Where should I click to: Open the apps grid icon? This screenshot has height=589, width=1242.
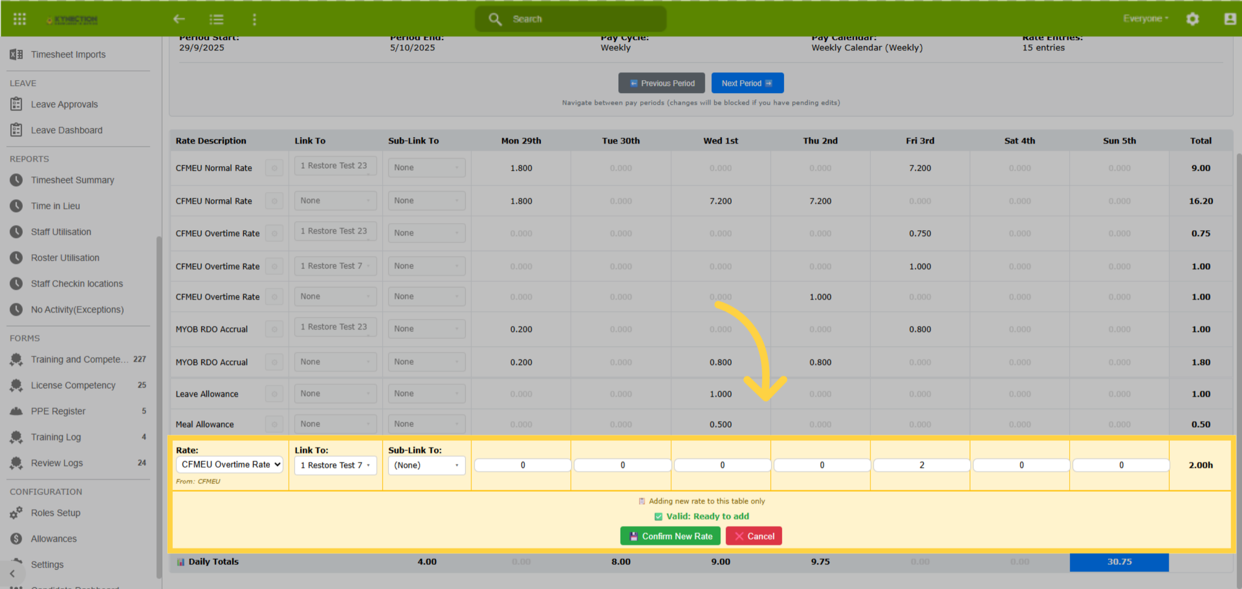tap(20, 19)
